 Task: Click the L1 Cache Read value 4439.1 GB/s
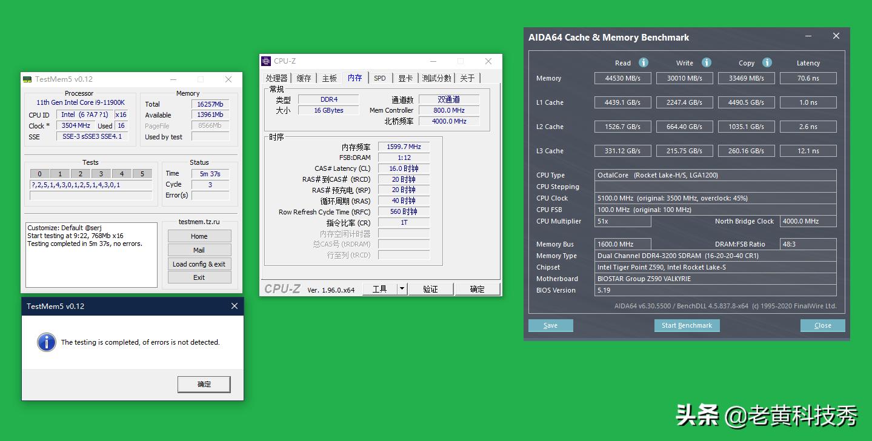[x=623, y=102]
